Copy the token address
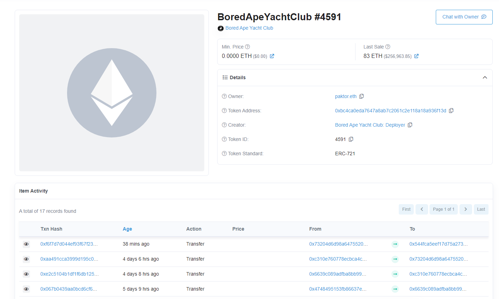The height and width of the screenshot is (299, 499). click(451, 111)
